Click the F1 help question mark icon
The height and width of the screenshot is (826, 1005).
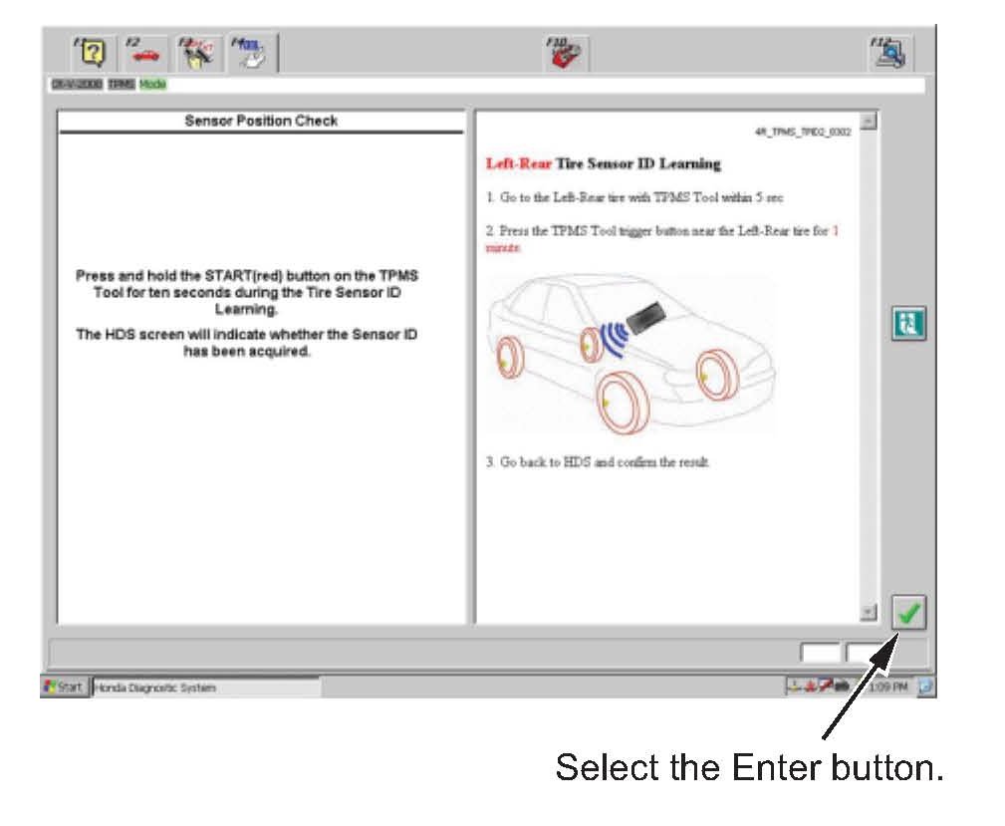pyautogui.click(x=91, y=53)
